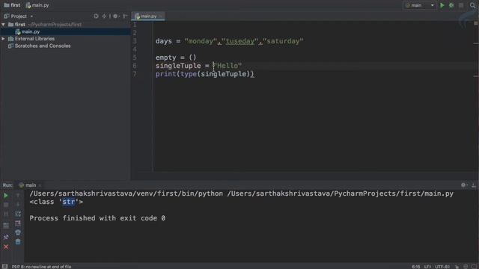
Task: Rerun main using Run panel green arrow
Action: [x=6, y=196]
